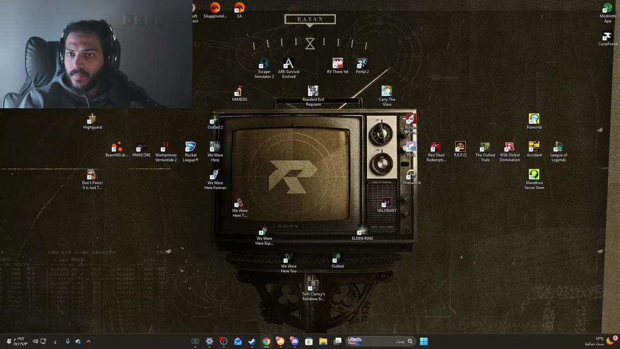Viewport: 620px width, 349px height.
Task: Click the League of Legends shortcut
Action: click(x=558, y=152)
